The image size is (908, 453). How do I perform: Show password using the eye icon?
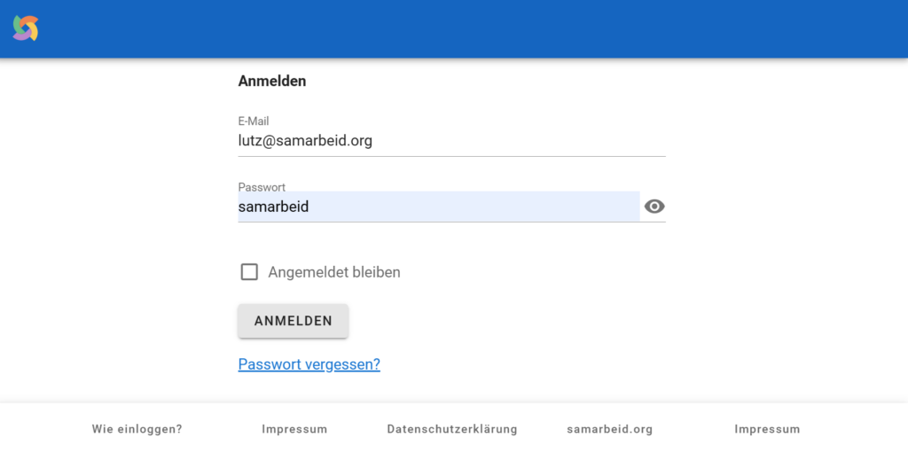(x=654, y=207)
